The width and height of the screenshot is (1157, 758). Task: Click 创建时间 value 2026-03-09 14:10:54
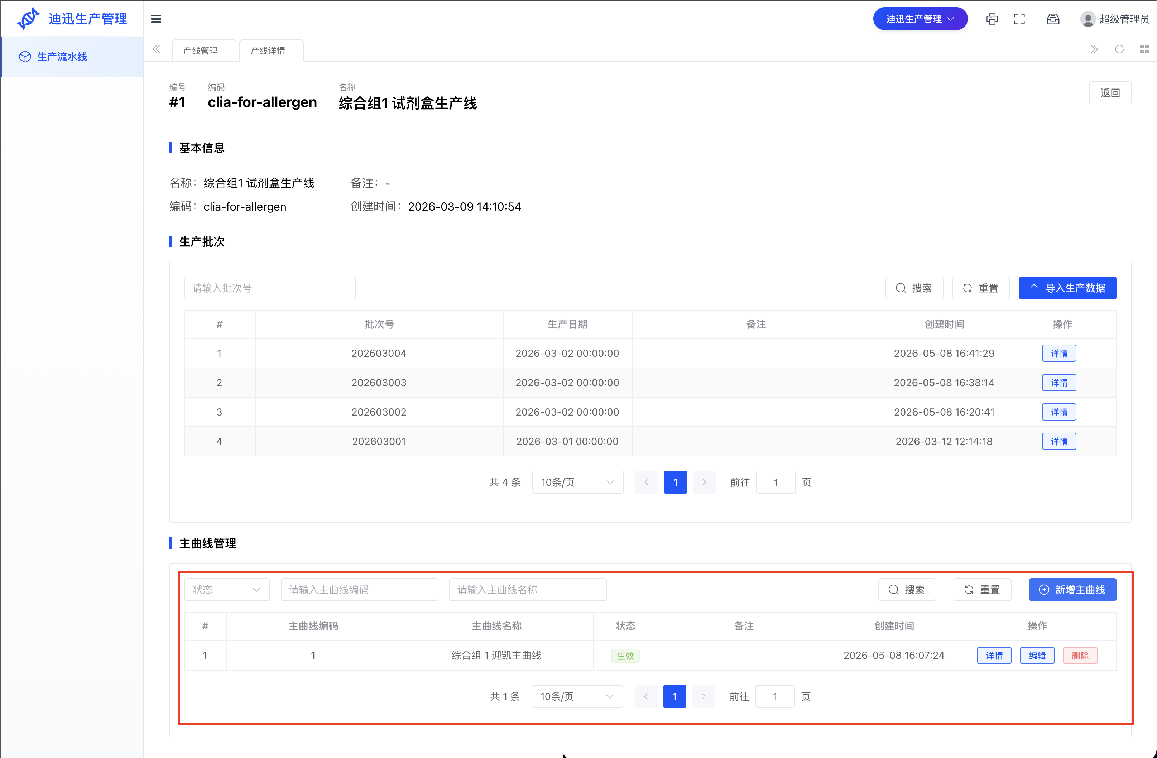coord(464,207)
